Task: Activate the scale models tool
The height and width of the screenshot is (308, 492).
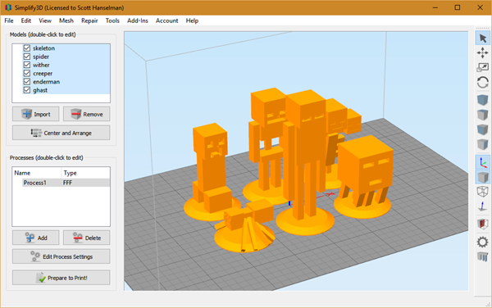Action: 483,67
